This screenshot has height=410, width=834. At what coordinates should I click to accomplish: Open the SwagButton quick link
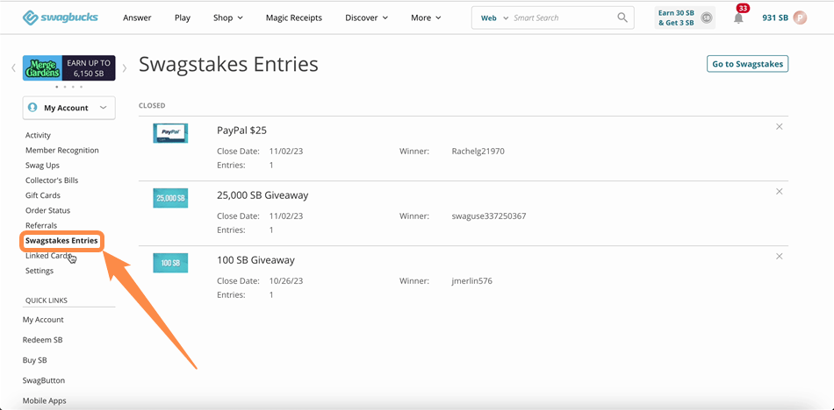tap(44, 380)
